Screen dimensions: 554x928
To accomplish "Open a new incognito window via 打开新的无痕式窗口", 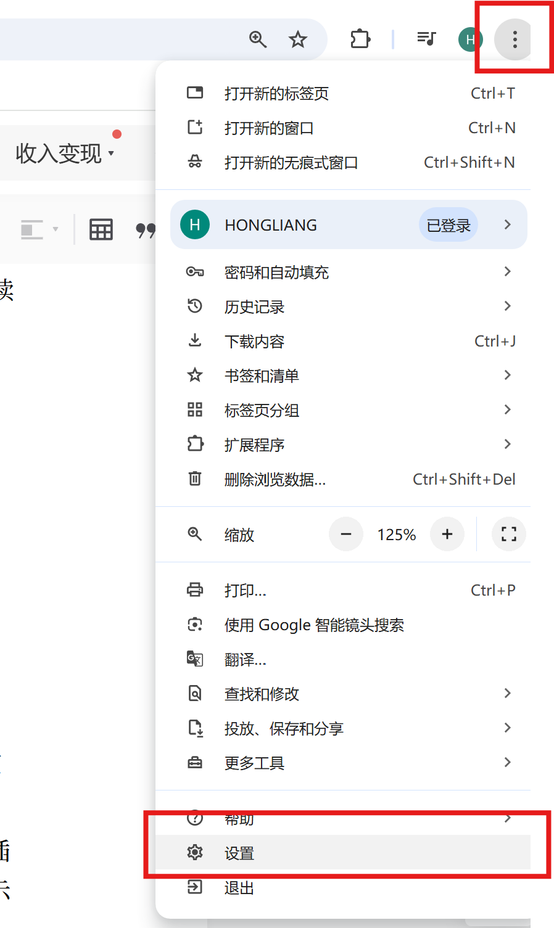I will (x=291, y=162).
